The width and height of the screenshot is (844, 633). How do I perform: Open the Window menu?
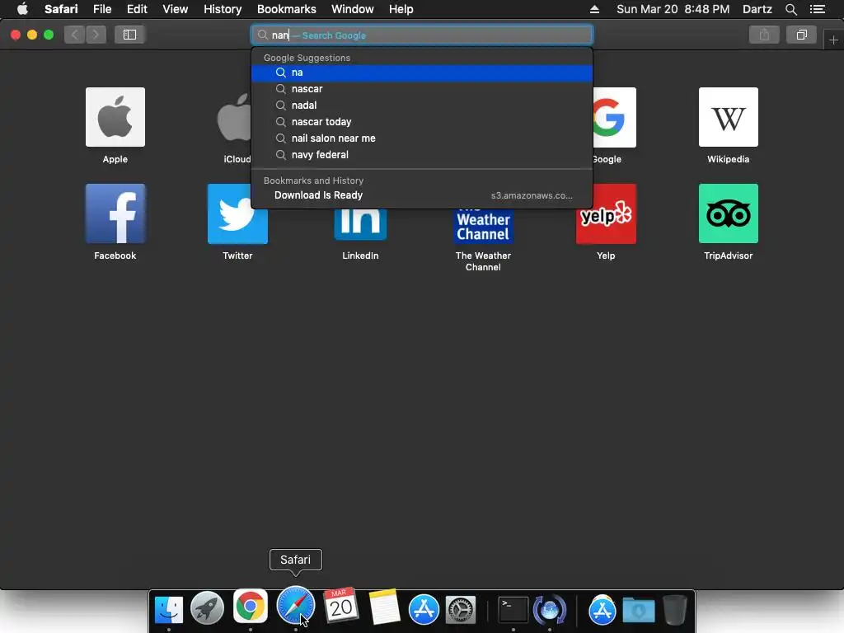[x=353, y=9]
